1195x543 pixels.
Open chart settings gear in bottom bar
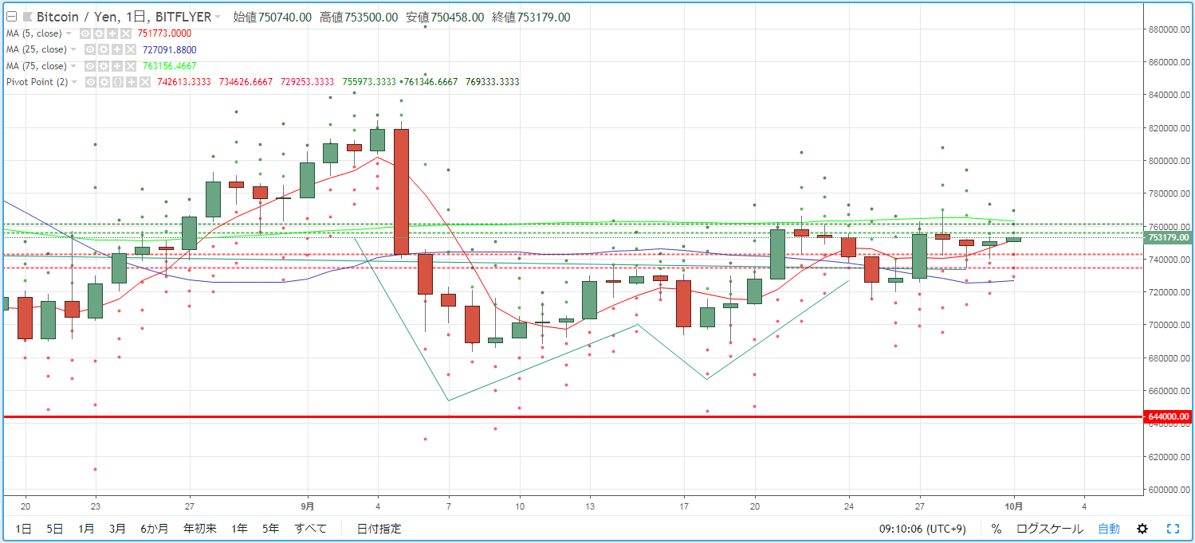1142,529
